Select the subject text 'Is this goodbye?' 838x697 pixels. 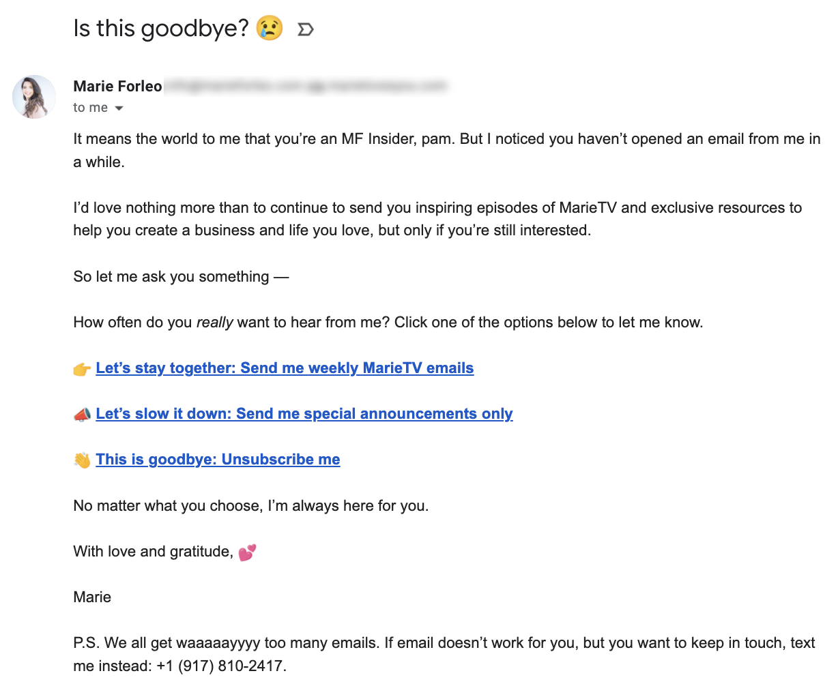(160, 29)
